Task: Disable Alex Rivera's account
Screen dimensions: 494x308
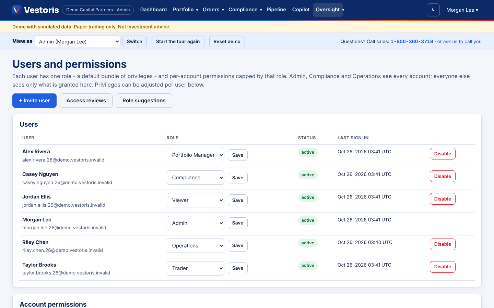Action: [x=443, y=154]
